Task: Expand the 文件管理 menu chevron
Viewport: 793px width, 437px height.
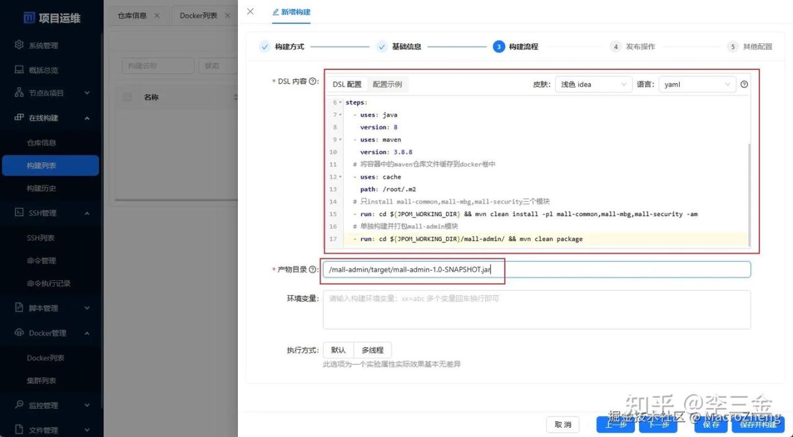Action: (87, 430)
